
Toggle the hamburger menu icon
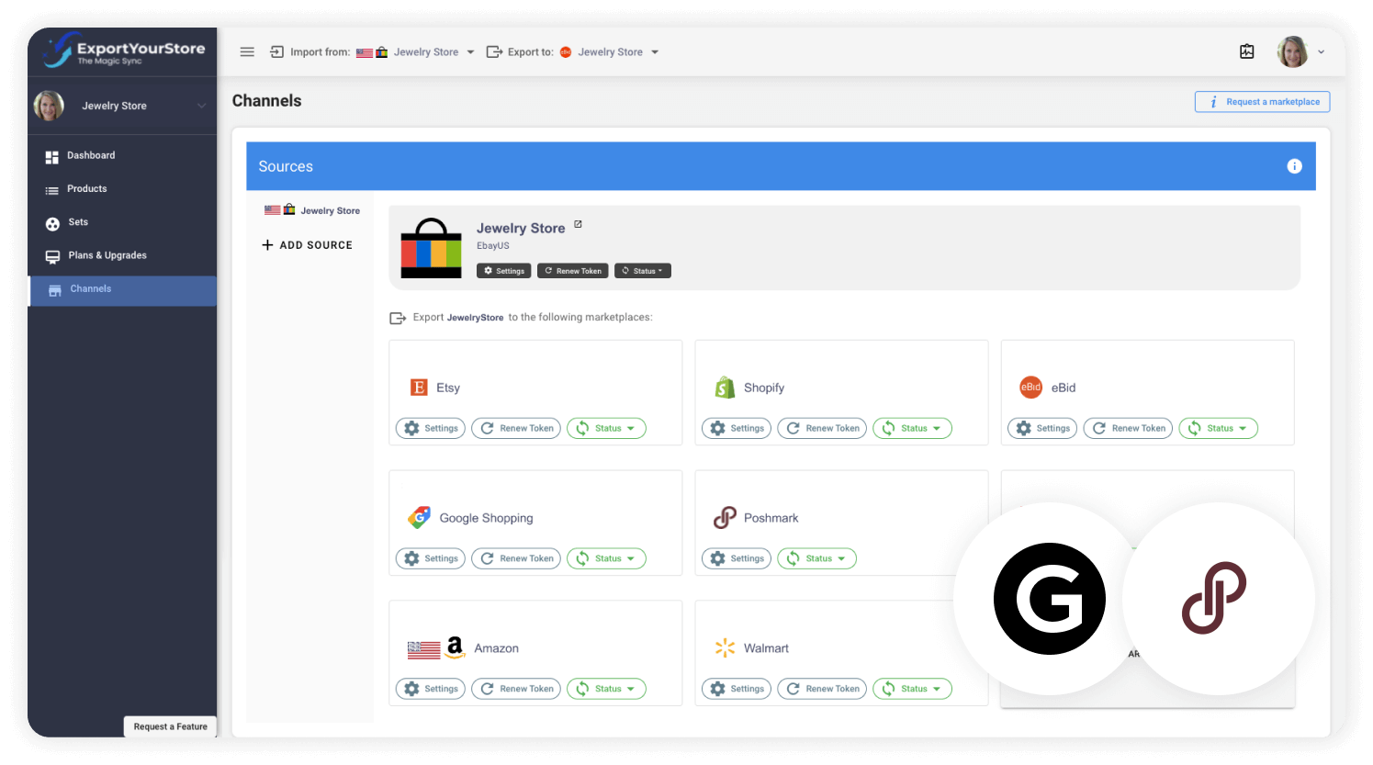[247, 52]
